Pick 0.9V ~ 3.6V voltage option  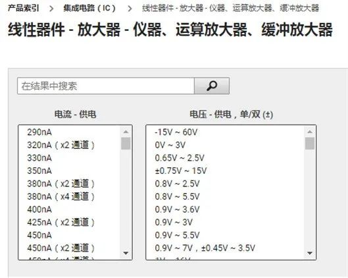coord(178,209)
